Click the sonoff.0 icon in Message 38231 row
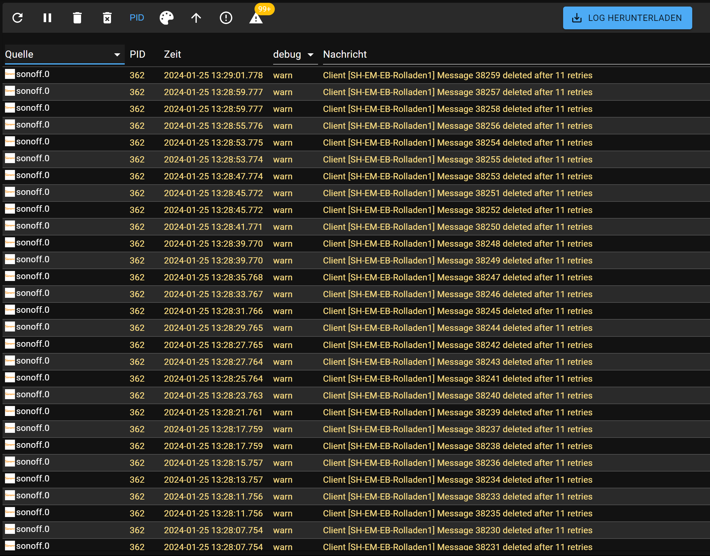710x556 pixels. (10, 546)
